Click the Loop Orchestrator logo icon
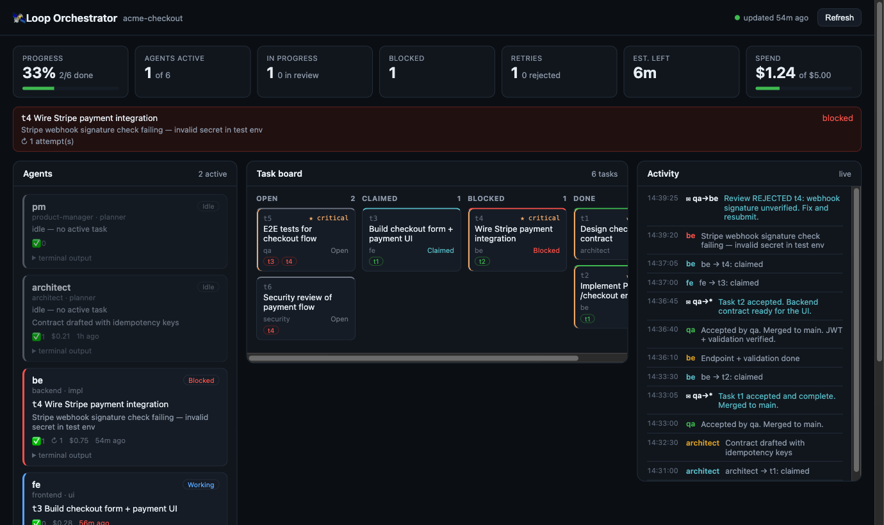 (x=19, y=18)
